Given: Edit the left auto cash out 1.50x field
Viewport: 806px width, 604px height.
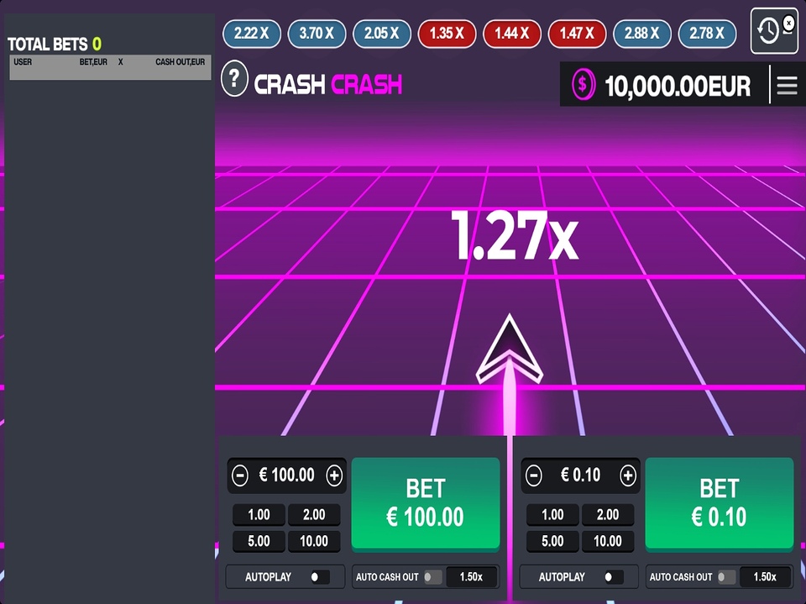Looking at the screenshot, I should pos(471,577).
